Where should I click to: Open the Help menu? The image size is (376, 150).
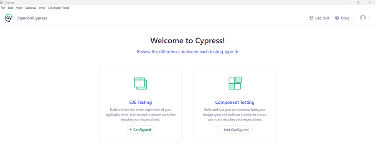pyautogui.click(x=42, y=8)
